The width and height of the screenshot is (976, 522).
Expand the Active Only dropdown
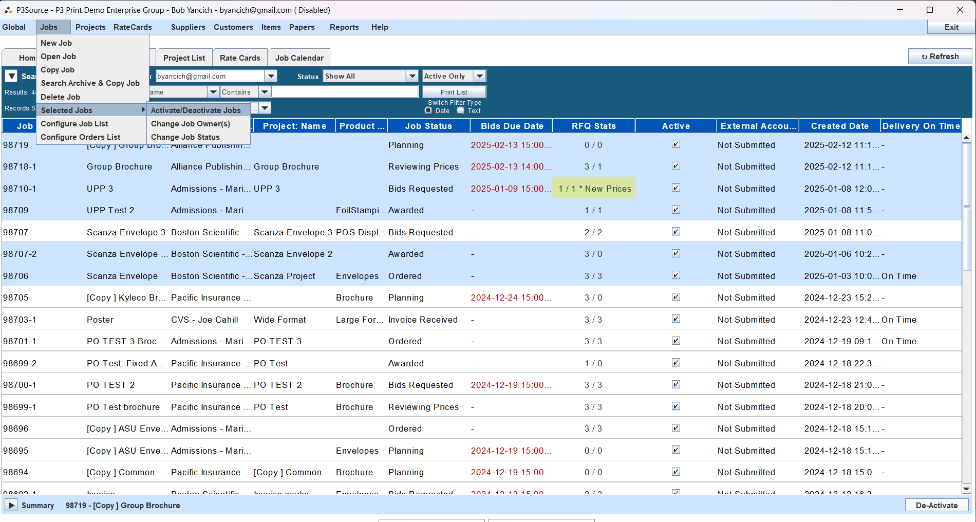(x=479, y=76)
